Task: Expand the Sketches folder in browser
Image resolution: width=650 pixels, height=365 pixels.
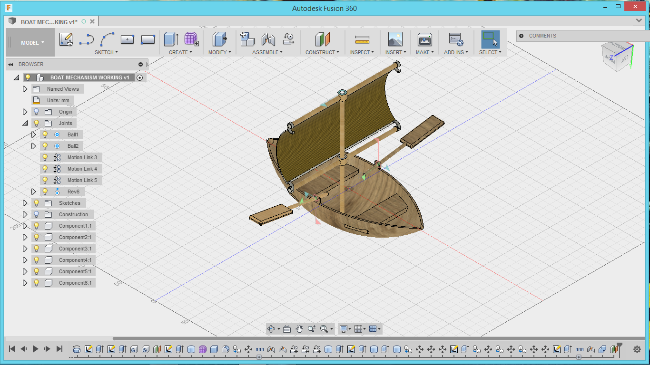Action: coord(25,203)
